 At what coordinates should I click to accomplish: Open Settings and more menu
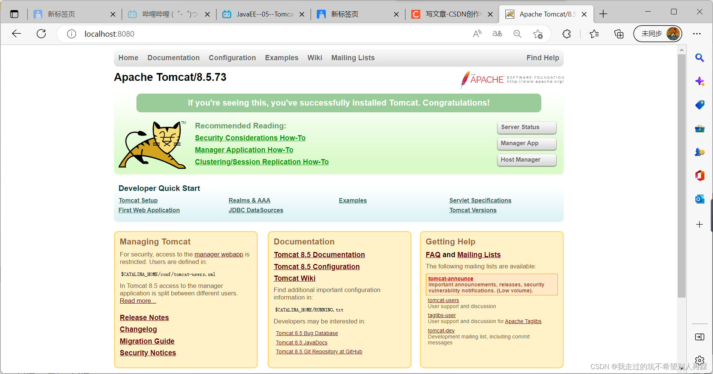(697, 34)
